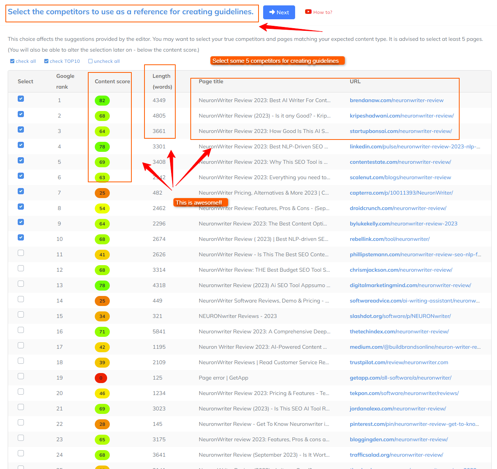This screenshot has width=497, height=469.
Task: Open the bylukekelly.com review URL
Action: point(403,224)
